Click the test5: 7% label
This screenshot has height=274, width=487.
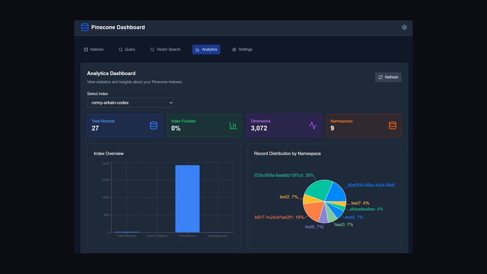(354, 218)
